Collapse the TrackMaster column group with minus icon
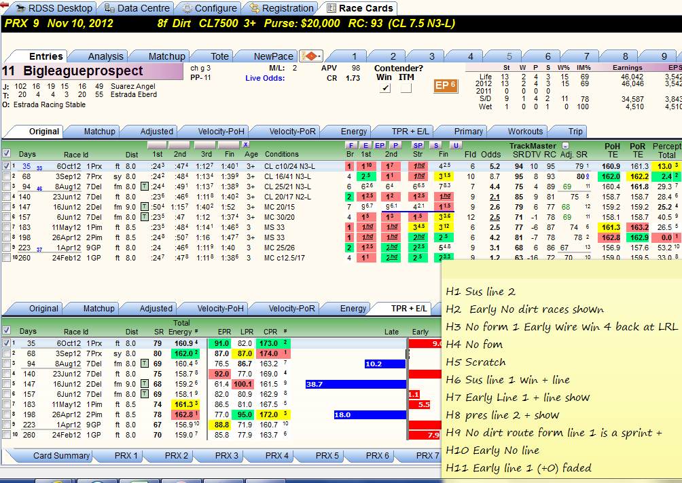 [x=565, y=146]
